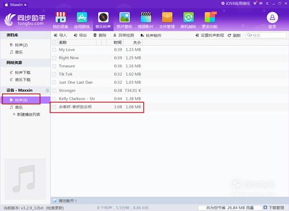Open 设置铃声教程 ringtone tutorial link
The height and width of the screenshot is (211, 289).
point(210,35)
